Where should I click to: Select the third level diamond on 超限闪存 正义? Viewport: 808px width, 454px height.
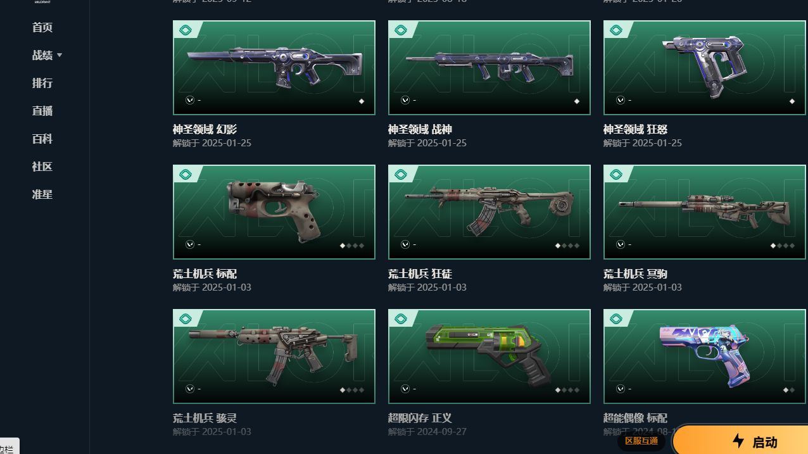[571, 390]
